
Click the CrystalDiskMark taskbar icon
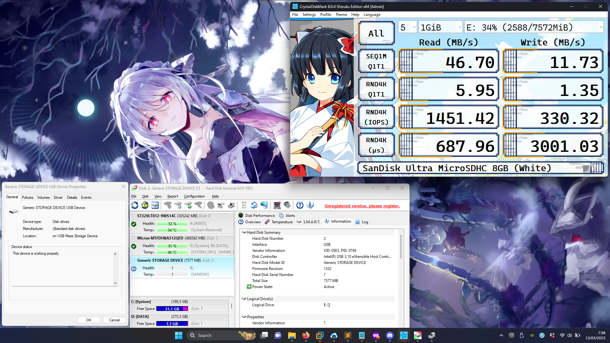click(403, 335)
